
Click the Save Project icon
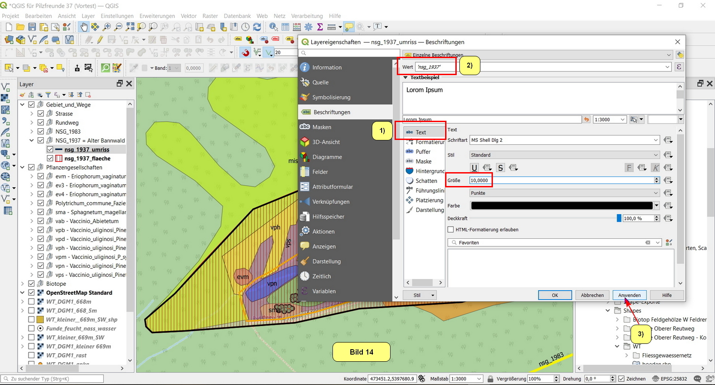click(x=32, y=27)
